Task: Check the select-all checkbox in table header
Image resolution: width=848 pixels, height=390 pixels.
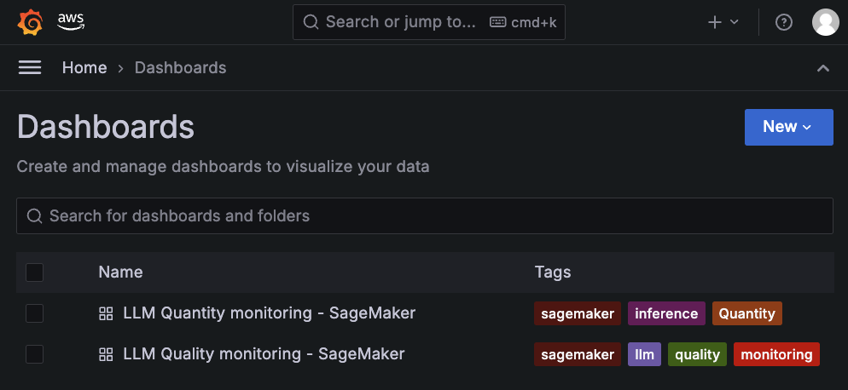Action: point(35,272)
